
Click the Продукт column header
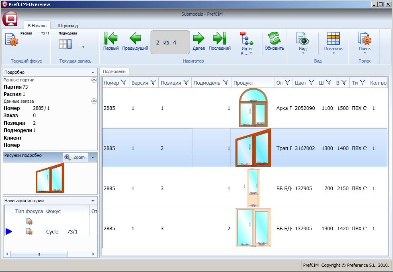(x=252, y=83)
